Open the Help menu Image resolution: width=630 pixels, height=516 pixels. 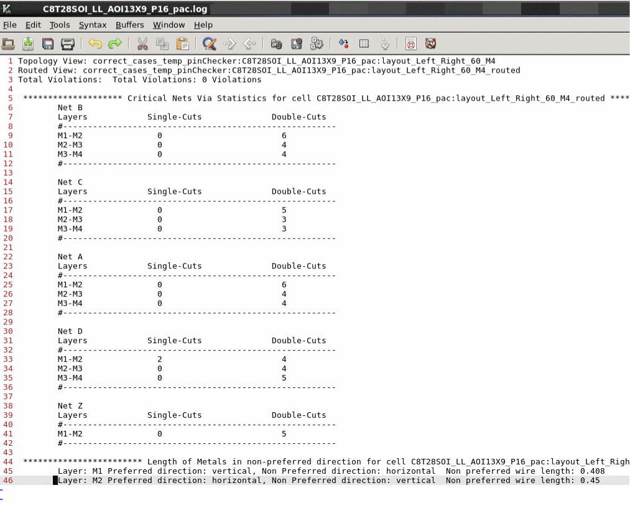click(x=203, y=25)
